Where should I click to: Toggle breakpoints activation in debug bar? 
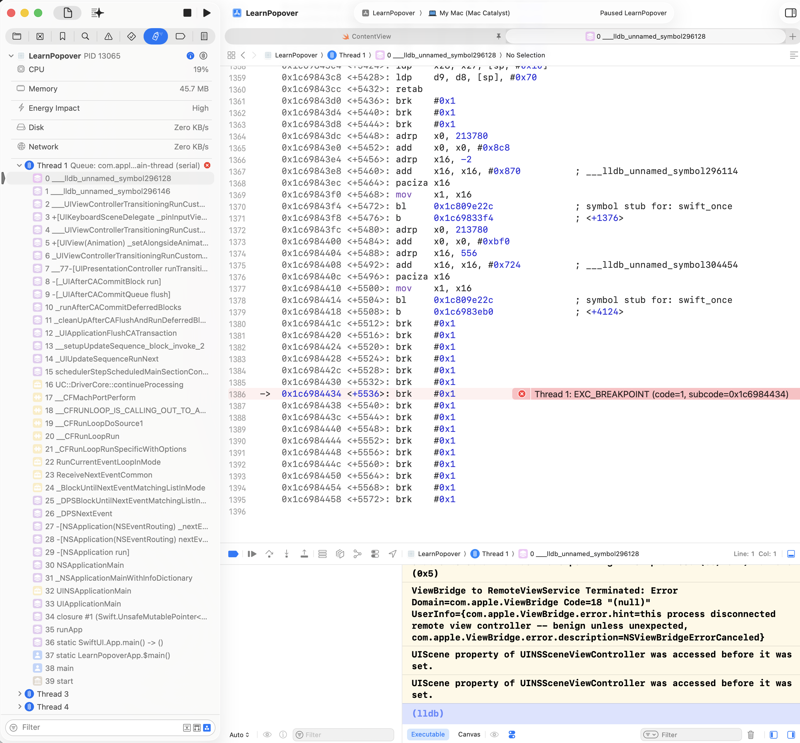click(233, 554)
